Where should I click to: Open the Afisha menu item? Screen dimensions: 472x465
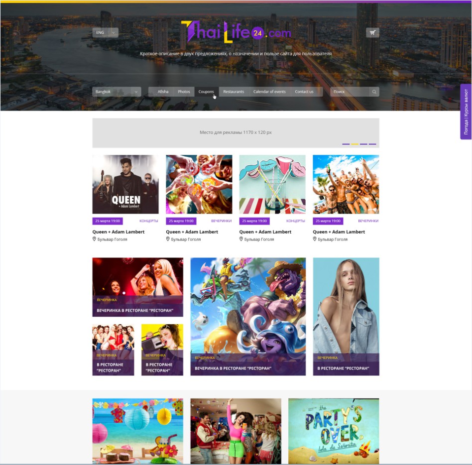[x=163, y=92]
